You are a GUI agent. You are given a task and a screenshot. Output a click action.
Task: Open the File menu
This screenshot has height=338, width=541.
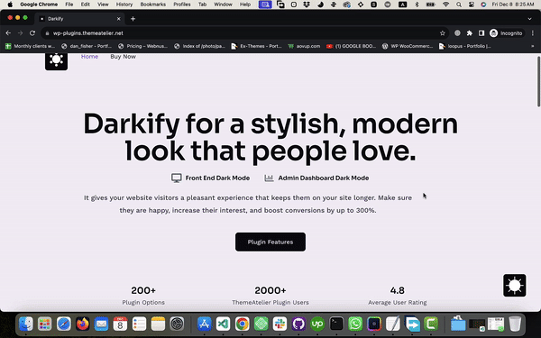pos(69,5)
